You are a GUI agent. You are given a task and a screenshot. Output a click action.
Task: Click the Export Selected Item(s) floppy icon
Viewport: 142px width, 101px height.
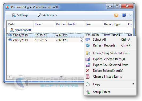tap(88, 59)
